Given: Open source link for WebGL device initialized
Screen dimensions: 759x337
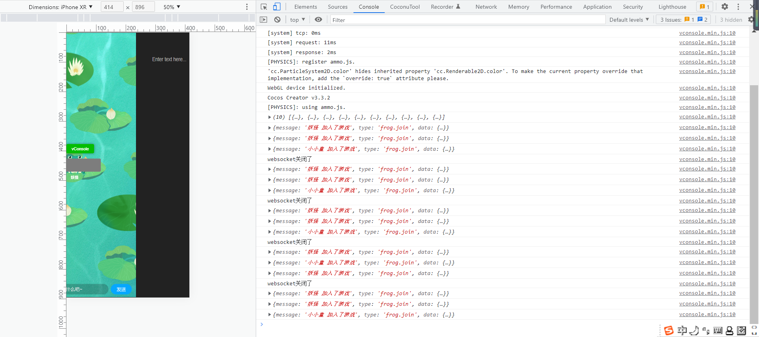Looking at the screenshot, I should pyautogui.click(x=707, y=88).
